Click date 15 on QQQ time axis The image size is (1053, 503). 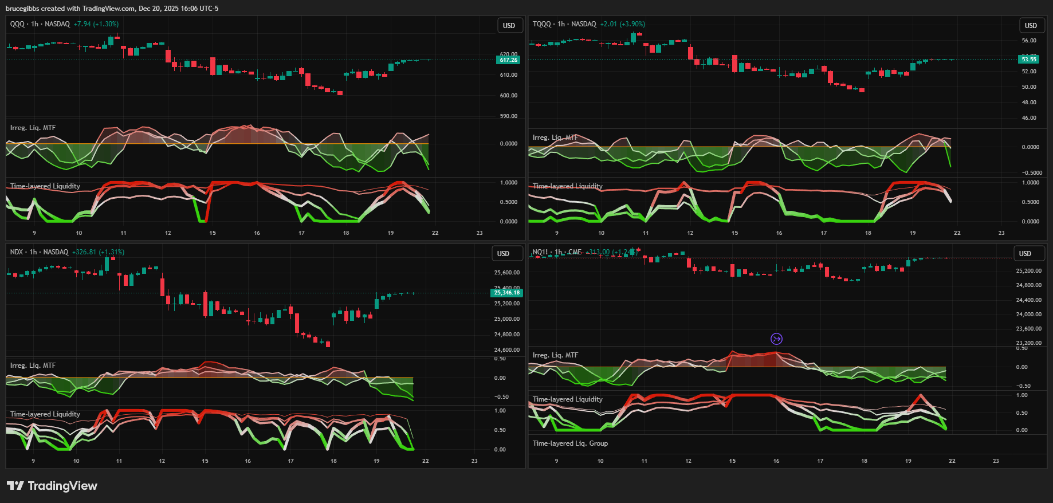213,233
